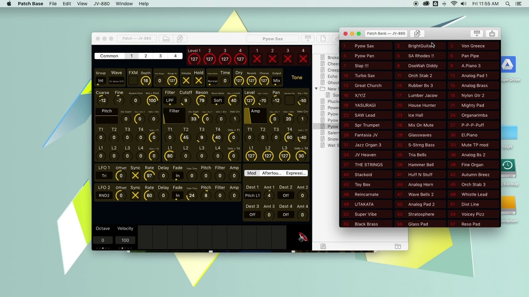Click the share icon in Patch Bank toolbar

tap(492, 33)
